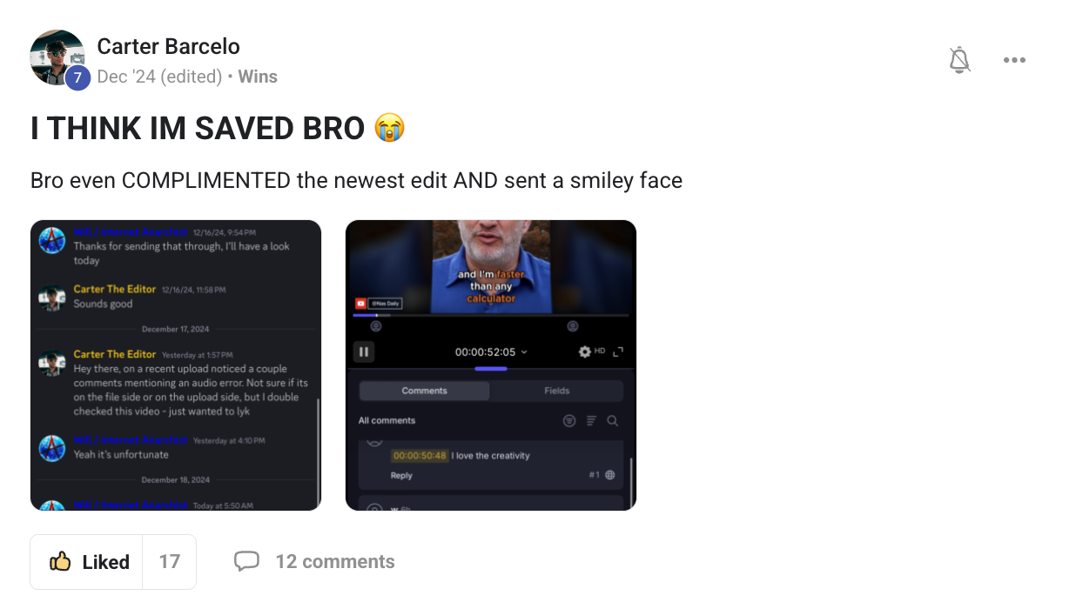Click the speech bubble comments icon
This screenshot has width=1076, height=602.
point(247,561)
